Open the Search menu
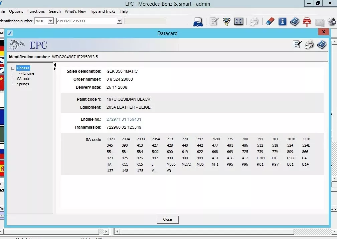Screen dimensions: 337x239 coord(55,11)
